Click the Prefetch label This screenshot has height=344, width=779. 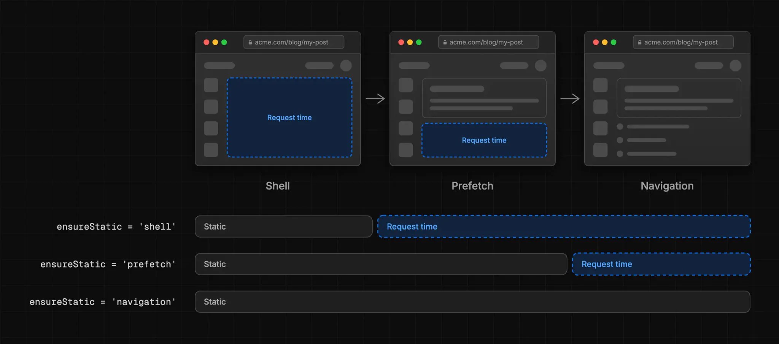472,186
